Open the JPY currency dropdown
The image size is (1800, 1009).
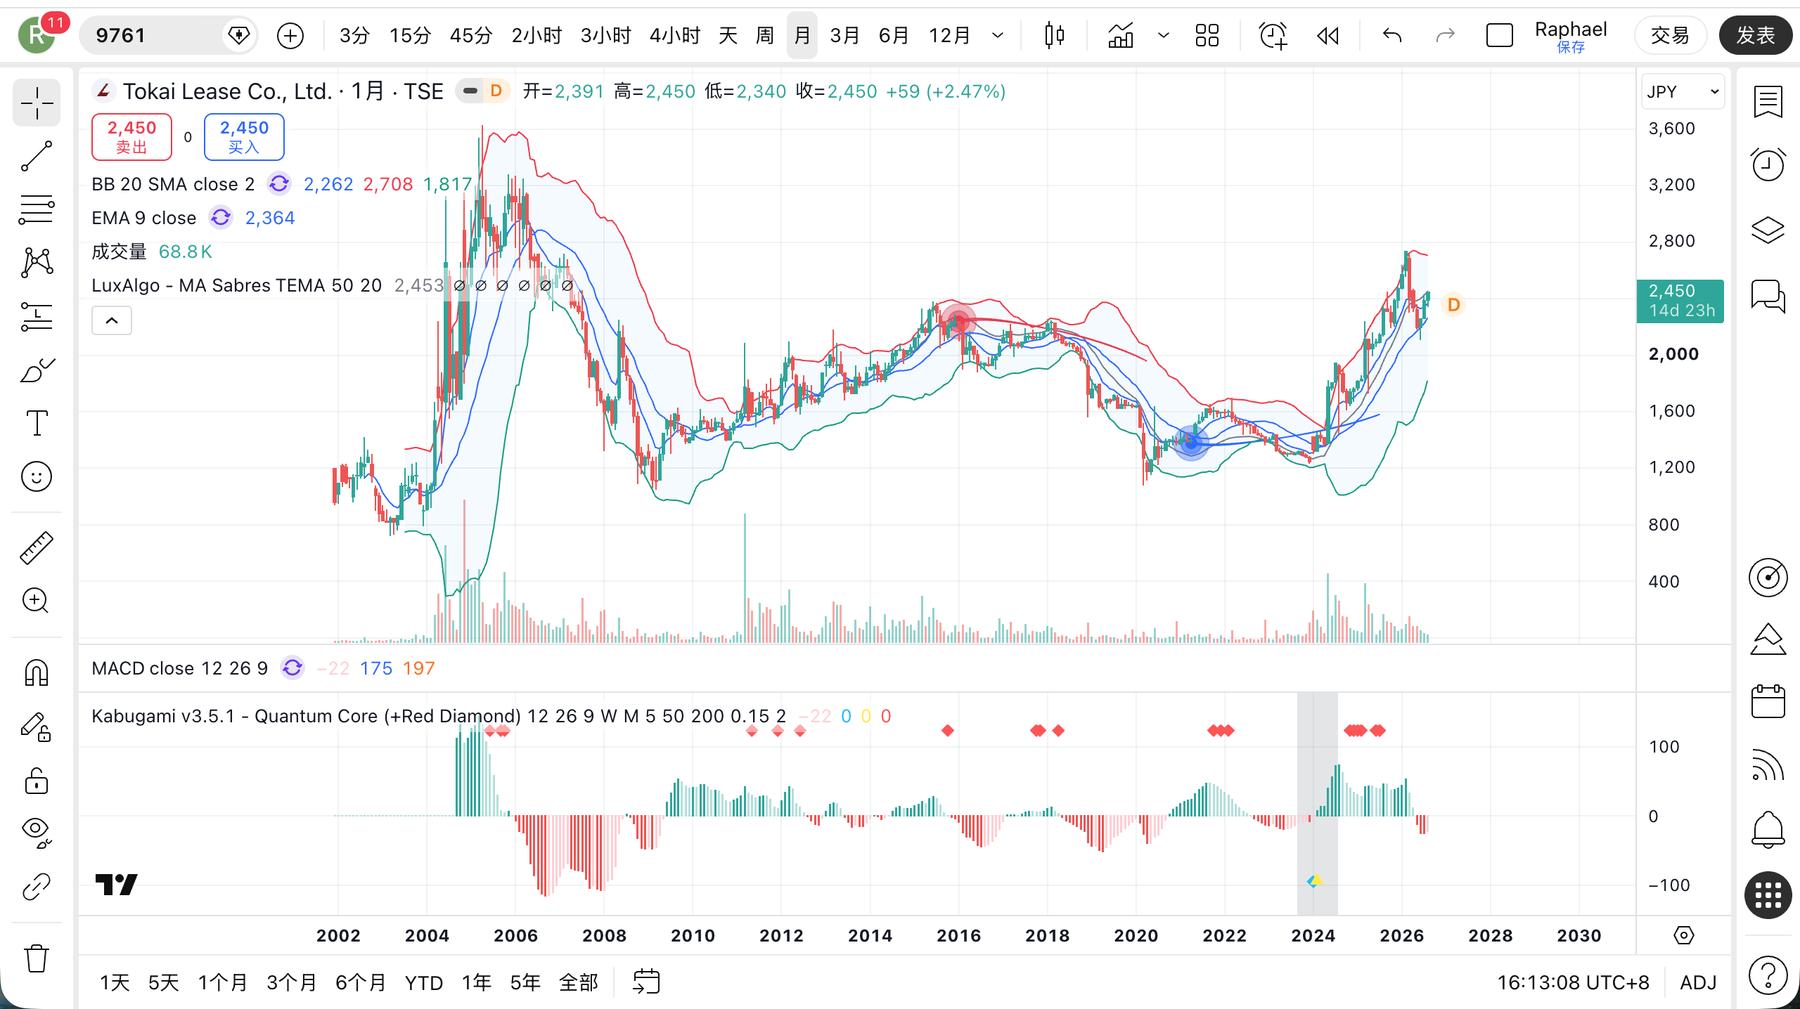pyautogui.click(x=1683, y=92)
